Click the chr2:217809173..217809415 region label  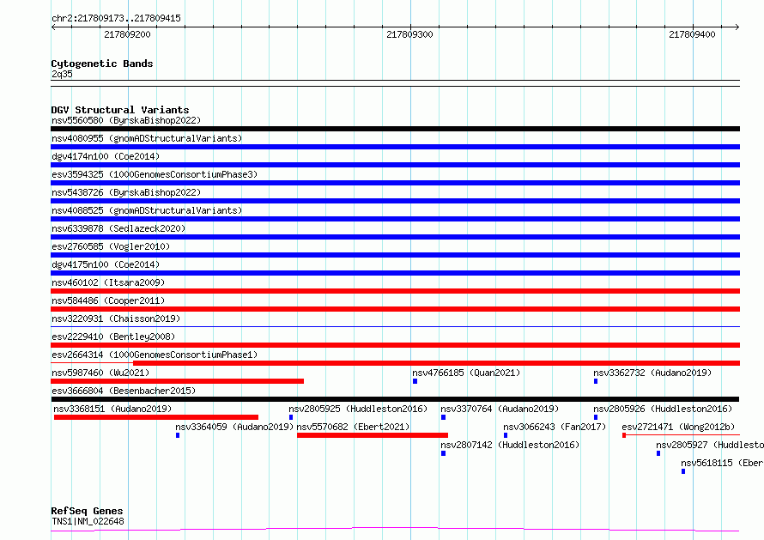click(116, 18)
